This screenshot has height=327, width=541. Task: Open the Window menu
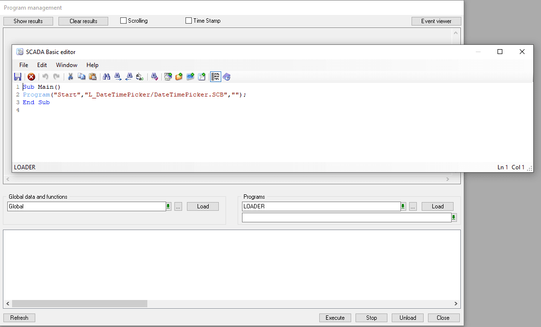pos(67,65)
